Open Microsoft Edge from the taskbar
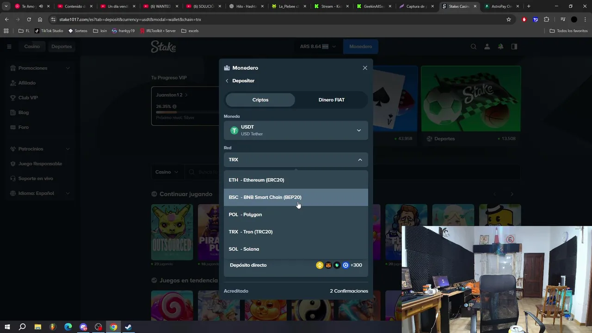592x333 pixels. tap(68, 327)
